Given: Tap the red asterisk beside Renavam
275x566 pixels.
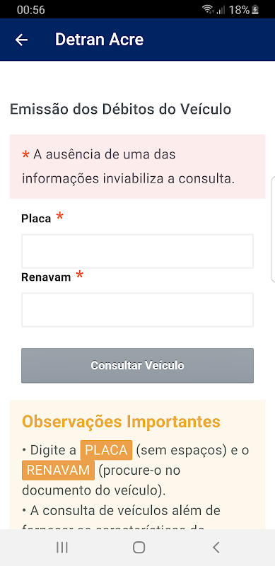Looking at the screenshot, I should pos(79,275).
